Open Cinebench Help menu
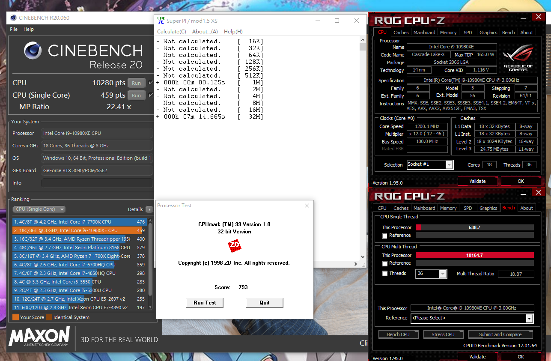Screen dimensions: 551x361 click(29, 29)
